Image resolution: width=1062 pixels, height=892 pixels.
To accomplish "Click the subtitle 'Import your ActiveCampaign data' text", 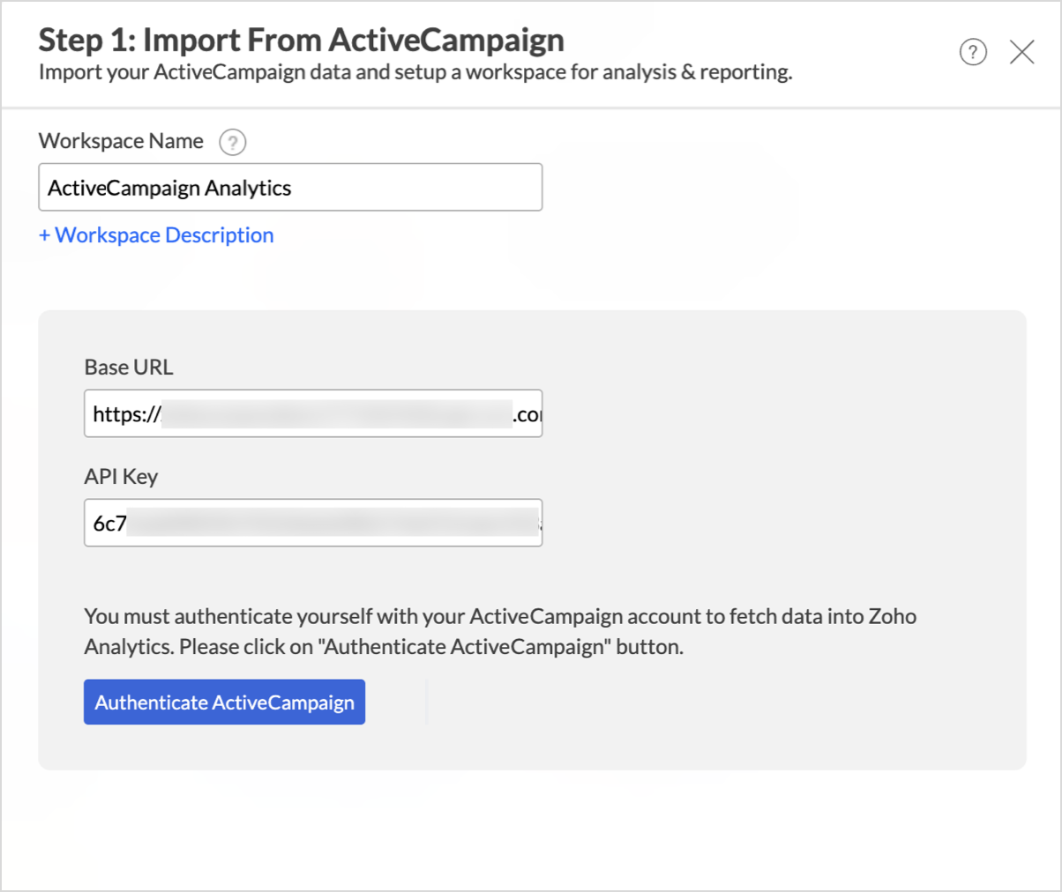I will (x=415, y=71).
